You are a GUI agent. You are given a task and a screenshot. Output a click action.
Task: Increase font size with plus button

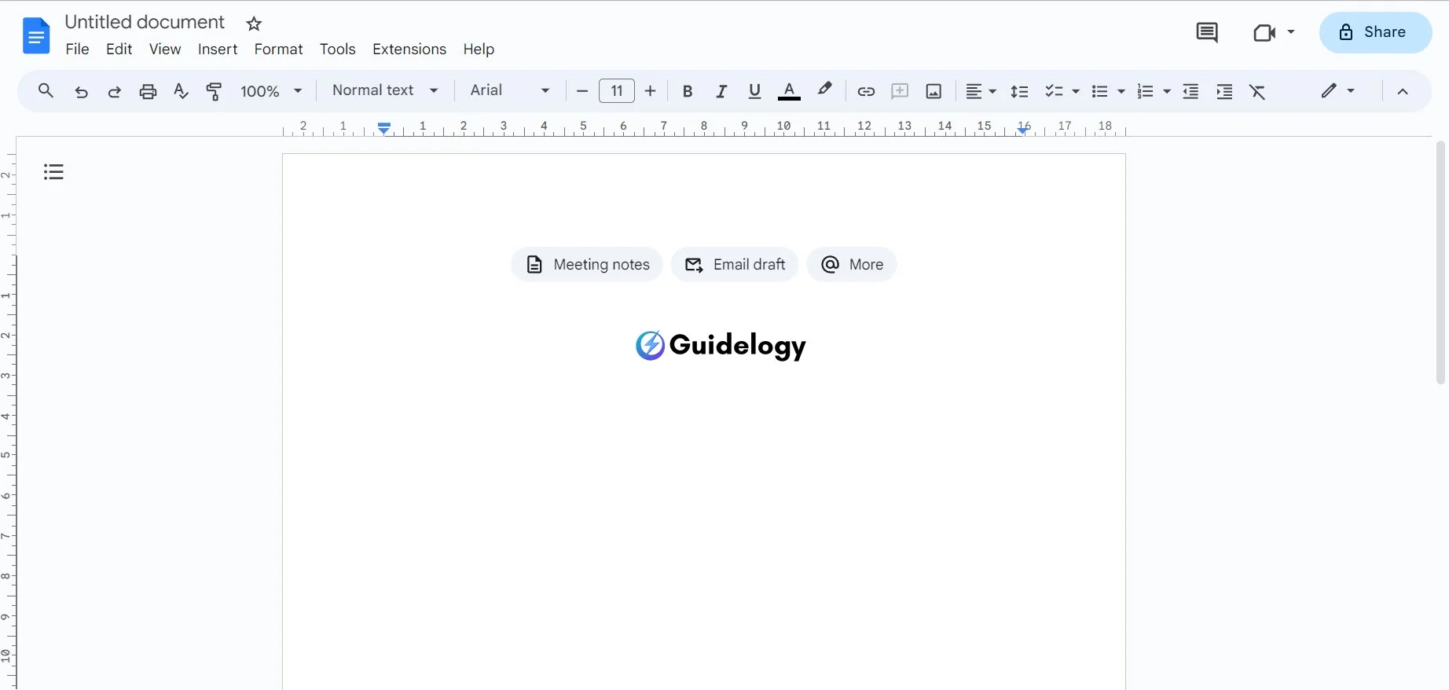pos(650,91)
